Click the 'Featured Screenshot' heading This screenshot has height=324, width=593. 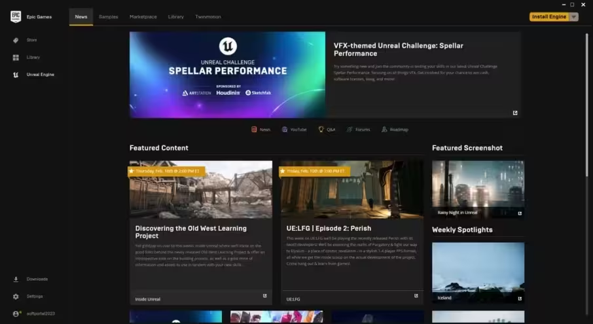point(467,148)
